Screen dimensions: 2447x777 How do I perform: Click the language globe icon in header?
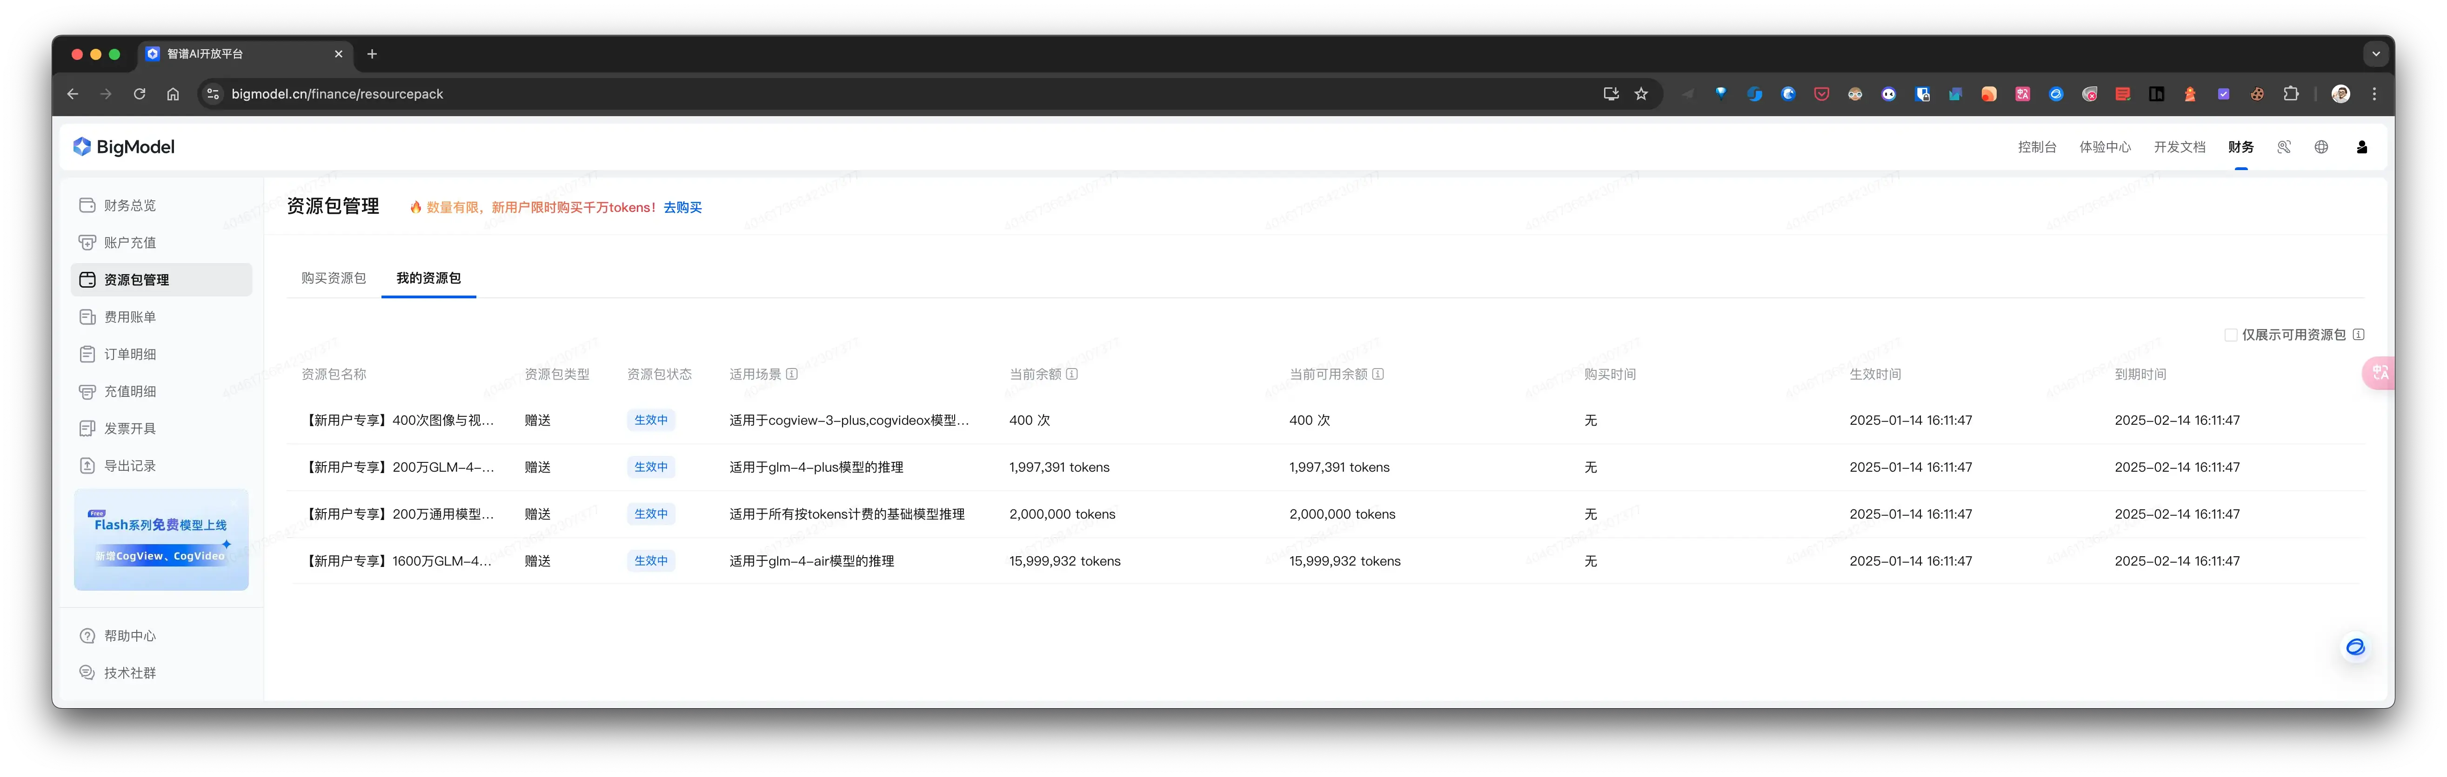coord(2320,147)
